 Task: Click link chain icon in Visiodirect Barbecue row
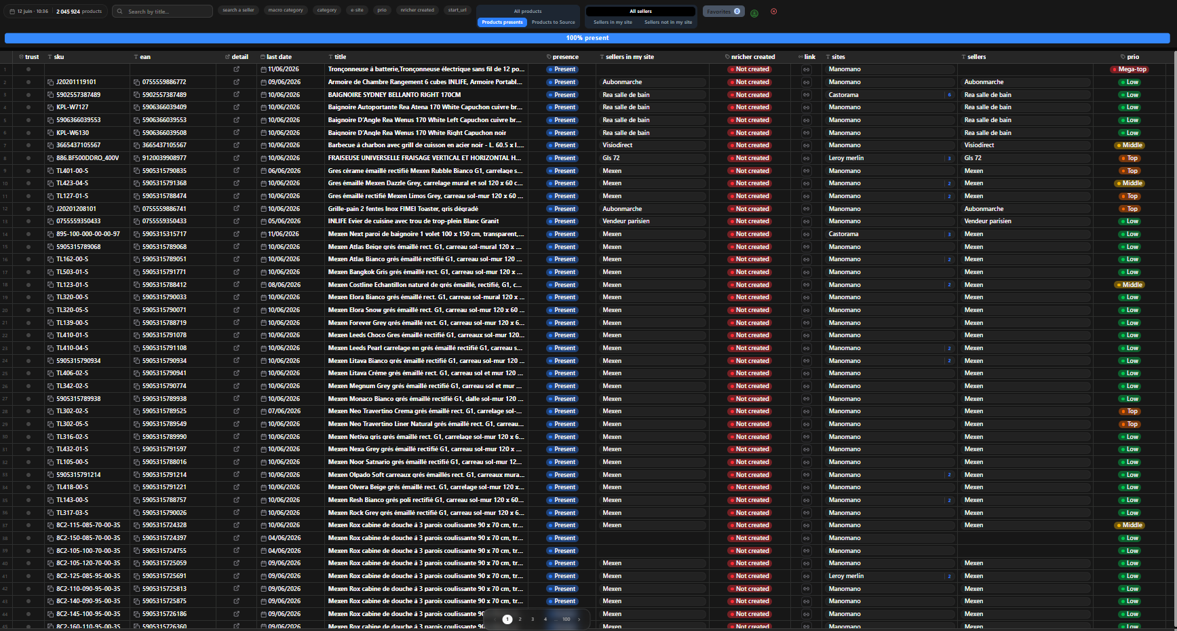[x=807, y=145]
